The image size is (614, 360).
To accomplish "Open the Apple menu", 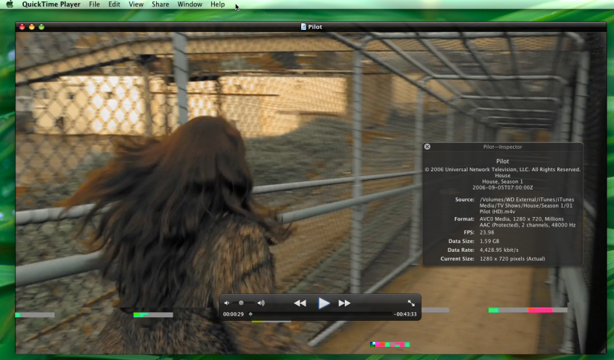I will [x=9, y=4].
